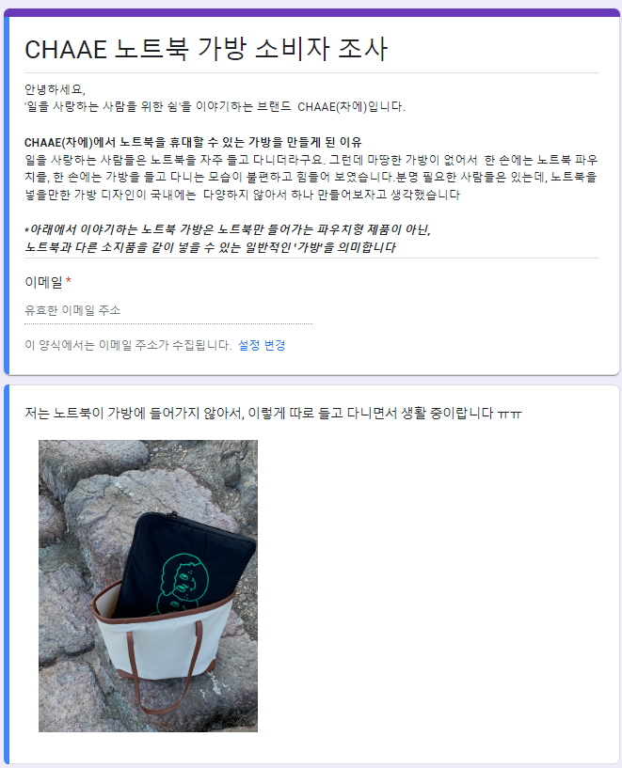Click the "안녕하세요," greeting line
The width and height of the screenshot is (622, 768).
[x=55, y=89]
